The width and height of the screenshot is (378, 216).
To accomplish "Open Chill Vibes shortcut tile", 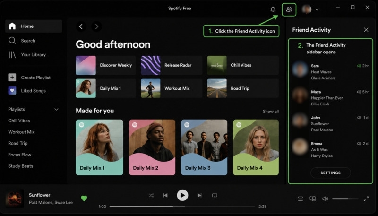I will (x=243, y=65).
